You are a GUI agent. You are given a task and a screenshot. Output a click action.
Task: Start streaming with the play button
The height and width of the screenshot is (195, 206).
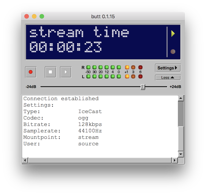click(66, 72)
